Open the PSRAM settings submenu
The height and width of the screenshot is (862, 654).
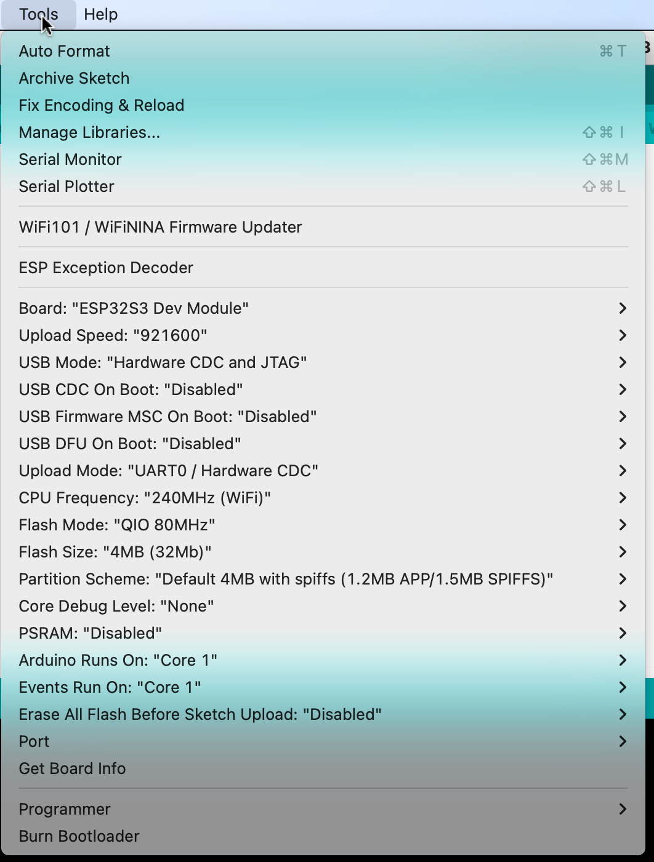pyautogui.click(x=90, y=633)
